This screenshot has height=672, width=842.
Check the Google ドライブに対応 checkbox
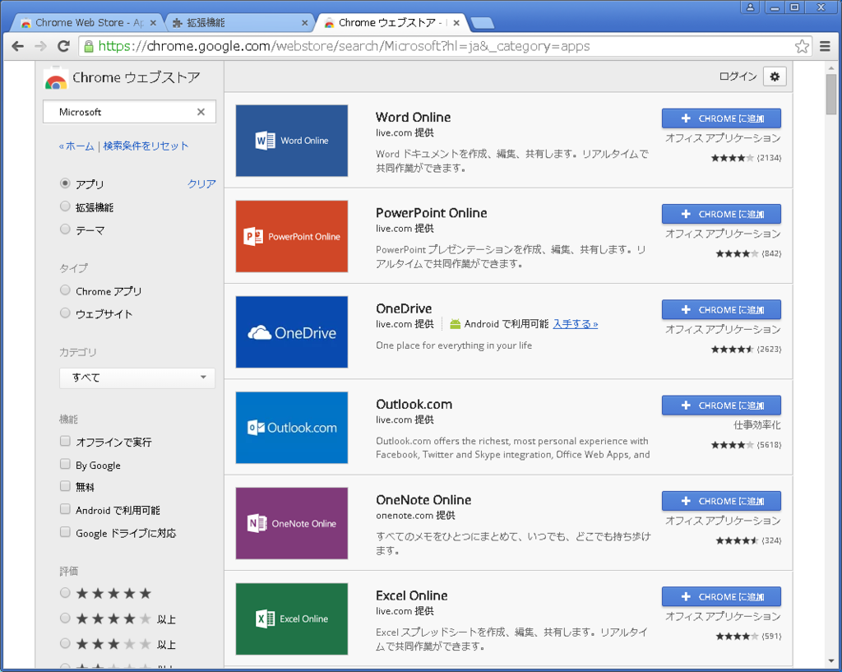pos(65,532)
